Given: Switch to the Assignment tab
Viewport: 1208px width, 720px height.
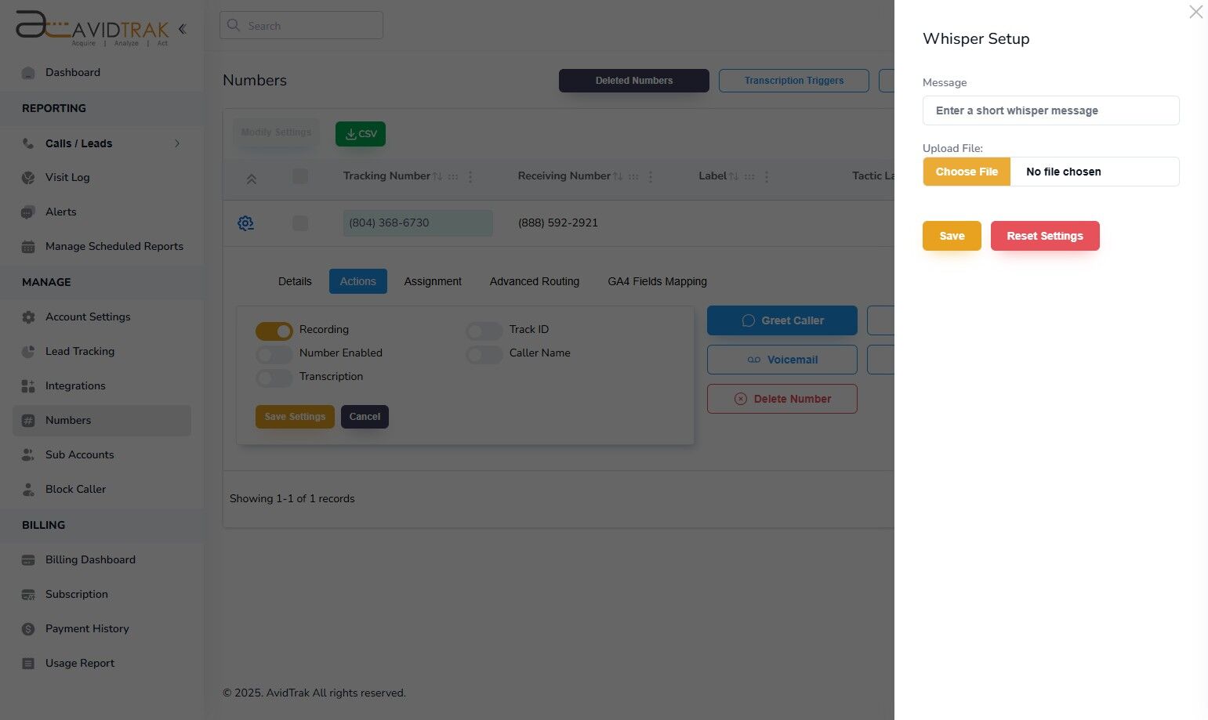Looking at the screenshot, I should coord(433,281).
